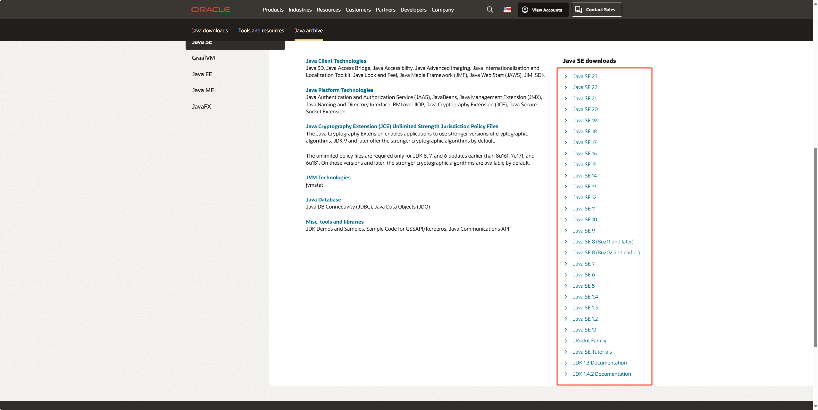The width and height of the screenshot is (818, 410).
Task: Open Java Platform Technologies link
Action: 339,90
